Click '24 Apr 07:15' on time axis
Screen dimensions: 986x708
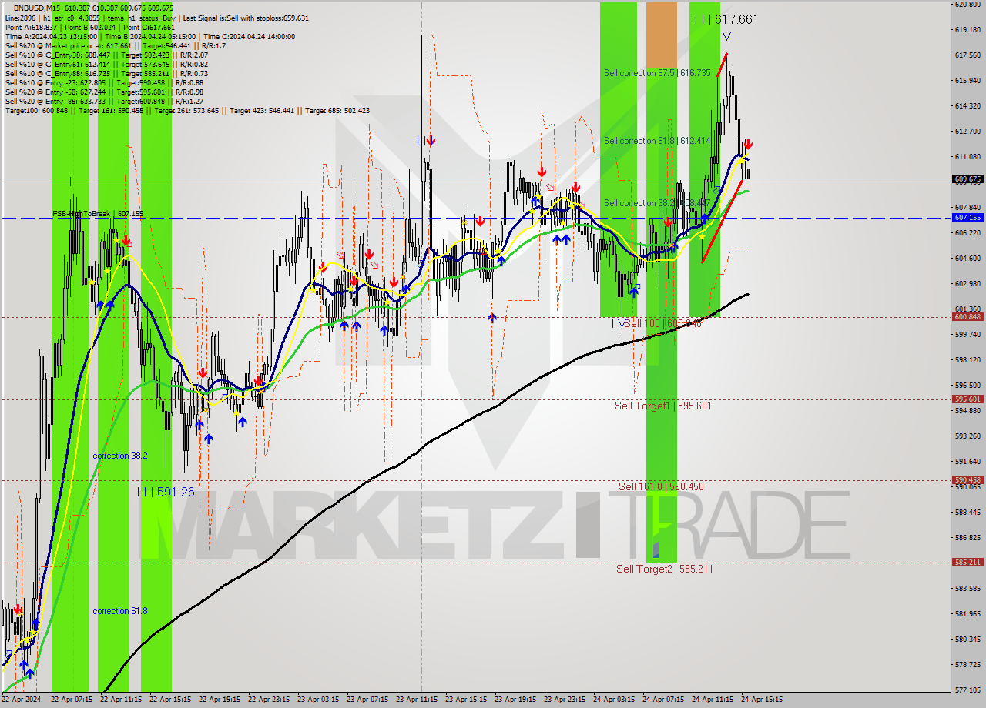[663, 700]
